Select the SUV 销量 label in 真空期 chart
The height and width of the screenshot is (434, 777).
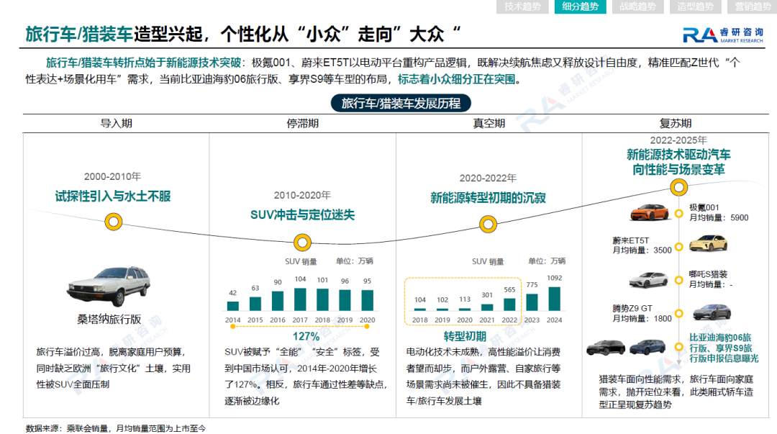pos(488,261)
